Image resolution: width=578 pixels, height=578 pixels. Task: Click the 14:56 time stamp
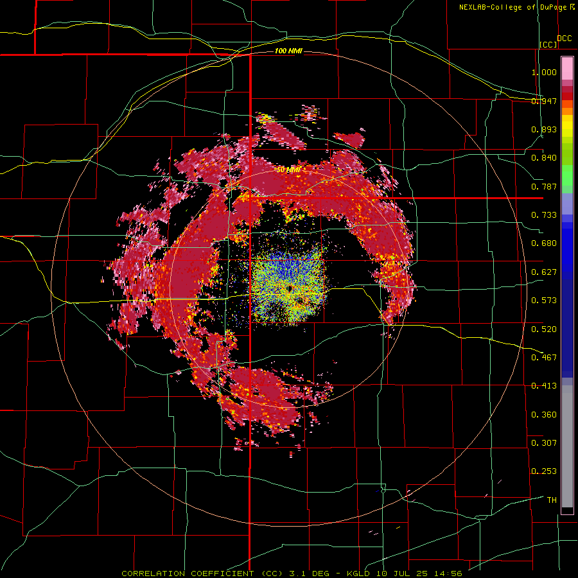[x=449, y=574]
